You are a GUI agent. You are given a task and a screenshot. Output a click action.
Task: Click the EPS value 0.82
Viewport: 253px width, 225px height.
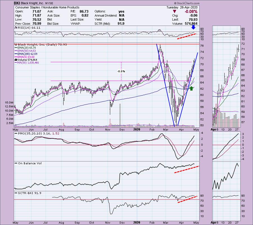[x=85, y=15]
